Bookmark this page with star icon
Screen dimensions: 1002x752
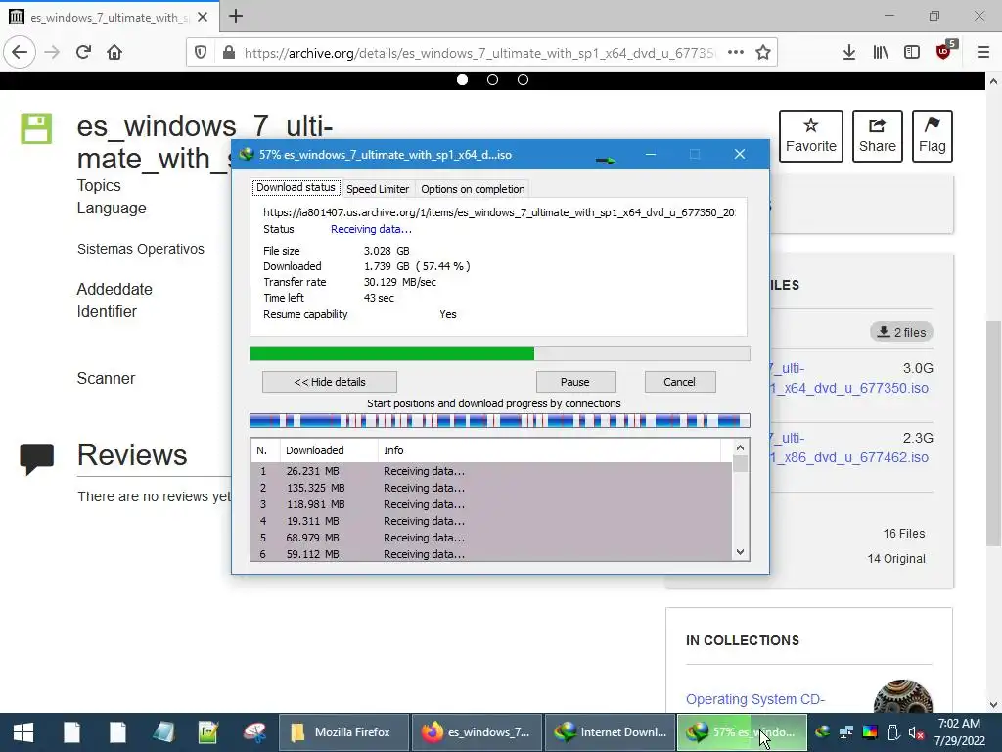click(763, 53)
